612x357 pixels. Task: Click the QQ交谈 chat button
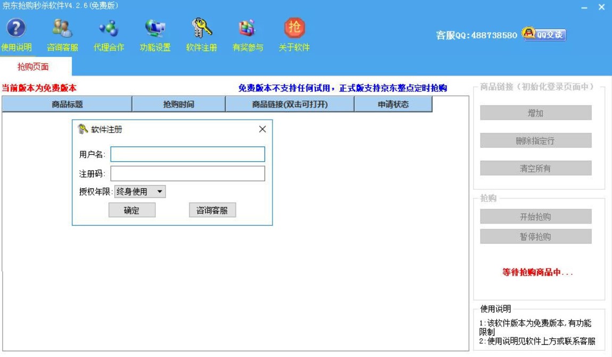tap(544, 35)
